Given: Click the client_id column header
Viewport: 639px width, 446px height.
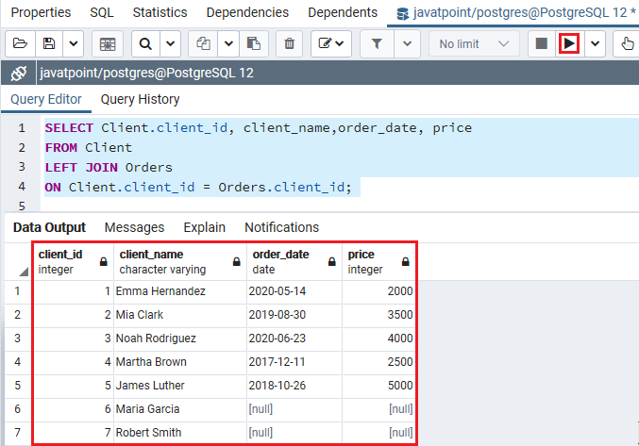Looking at the screenshot, I should click(73, 261).
